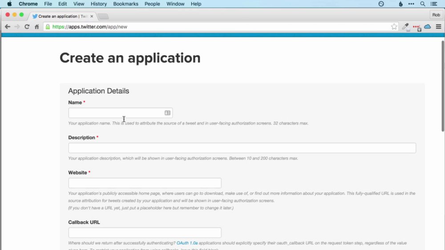Open Spotlight search magnifier
This screenshot has width=445, height=250.
pos(423,4)
